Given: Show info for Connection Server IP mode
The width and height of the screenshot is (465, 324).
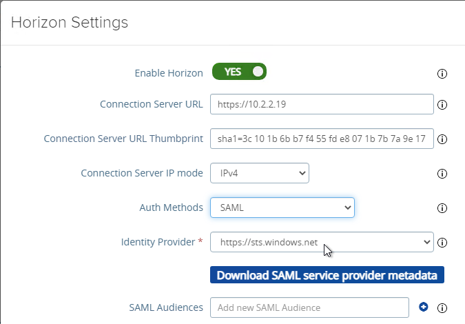Looking at the screenshot, I should 442,173.
